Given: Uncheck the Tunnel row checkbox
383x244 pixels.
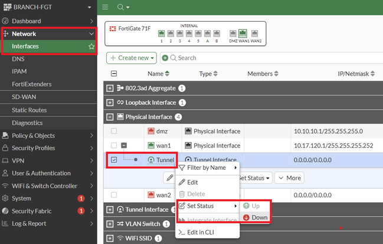Looking at the screenshot, I should (x=114, y=160).
